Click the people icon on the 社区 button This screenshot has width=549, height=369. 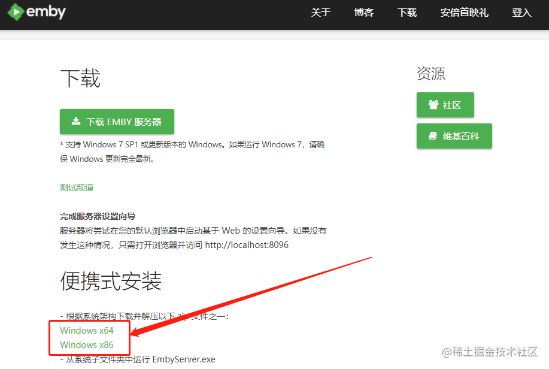[x=433, y=105]
